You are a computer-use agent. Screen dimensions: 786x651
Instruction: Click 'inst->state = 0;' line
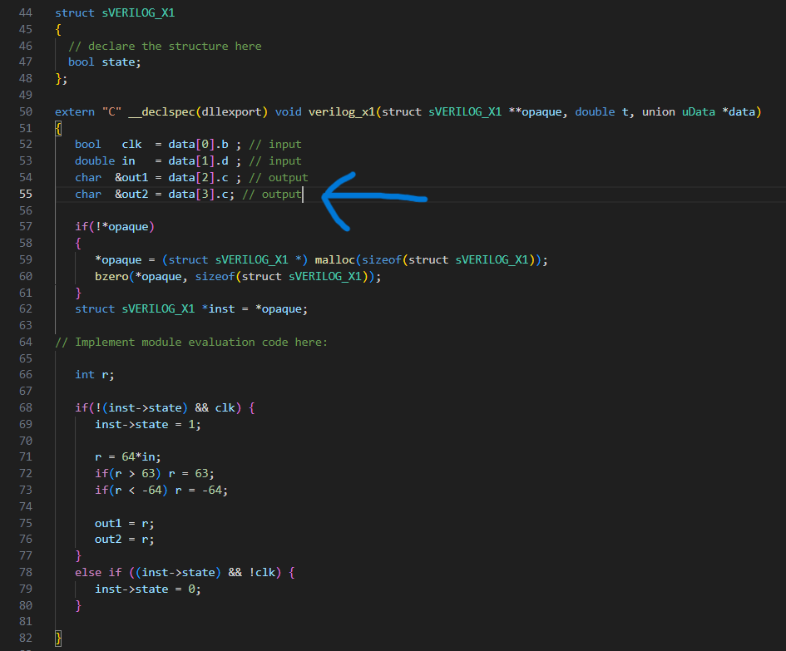point(148,589)
